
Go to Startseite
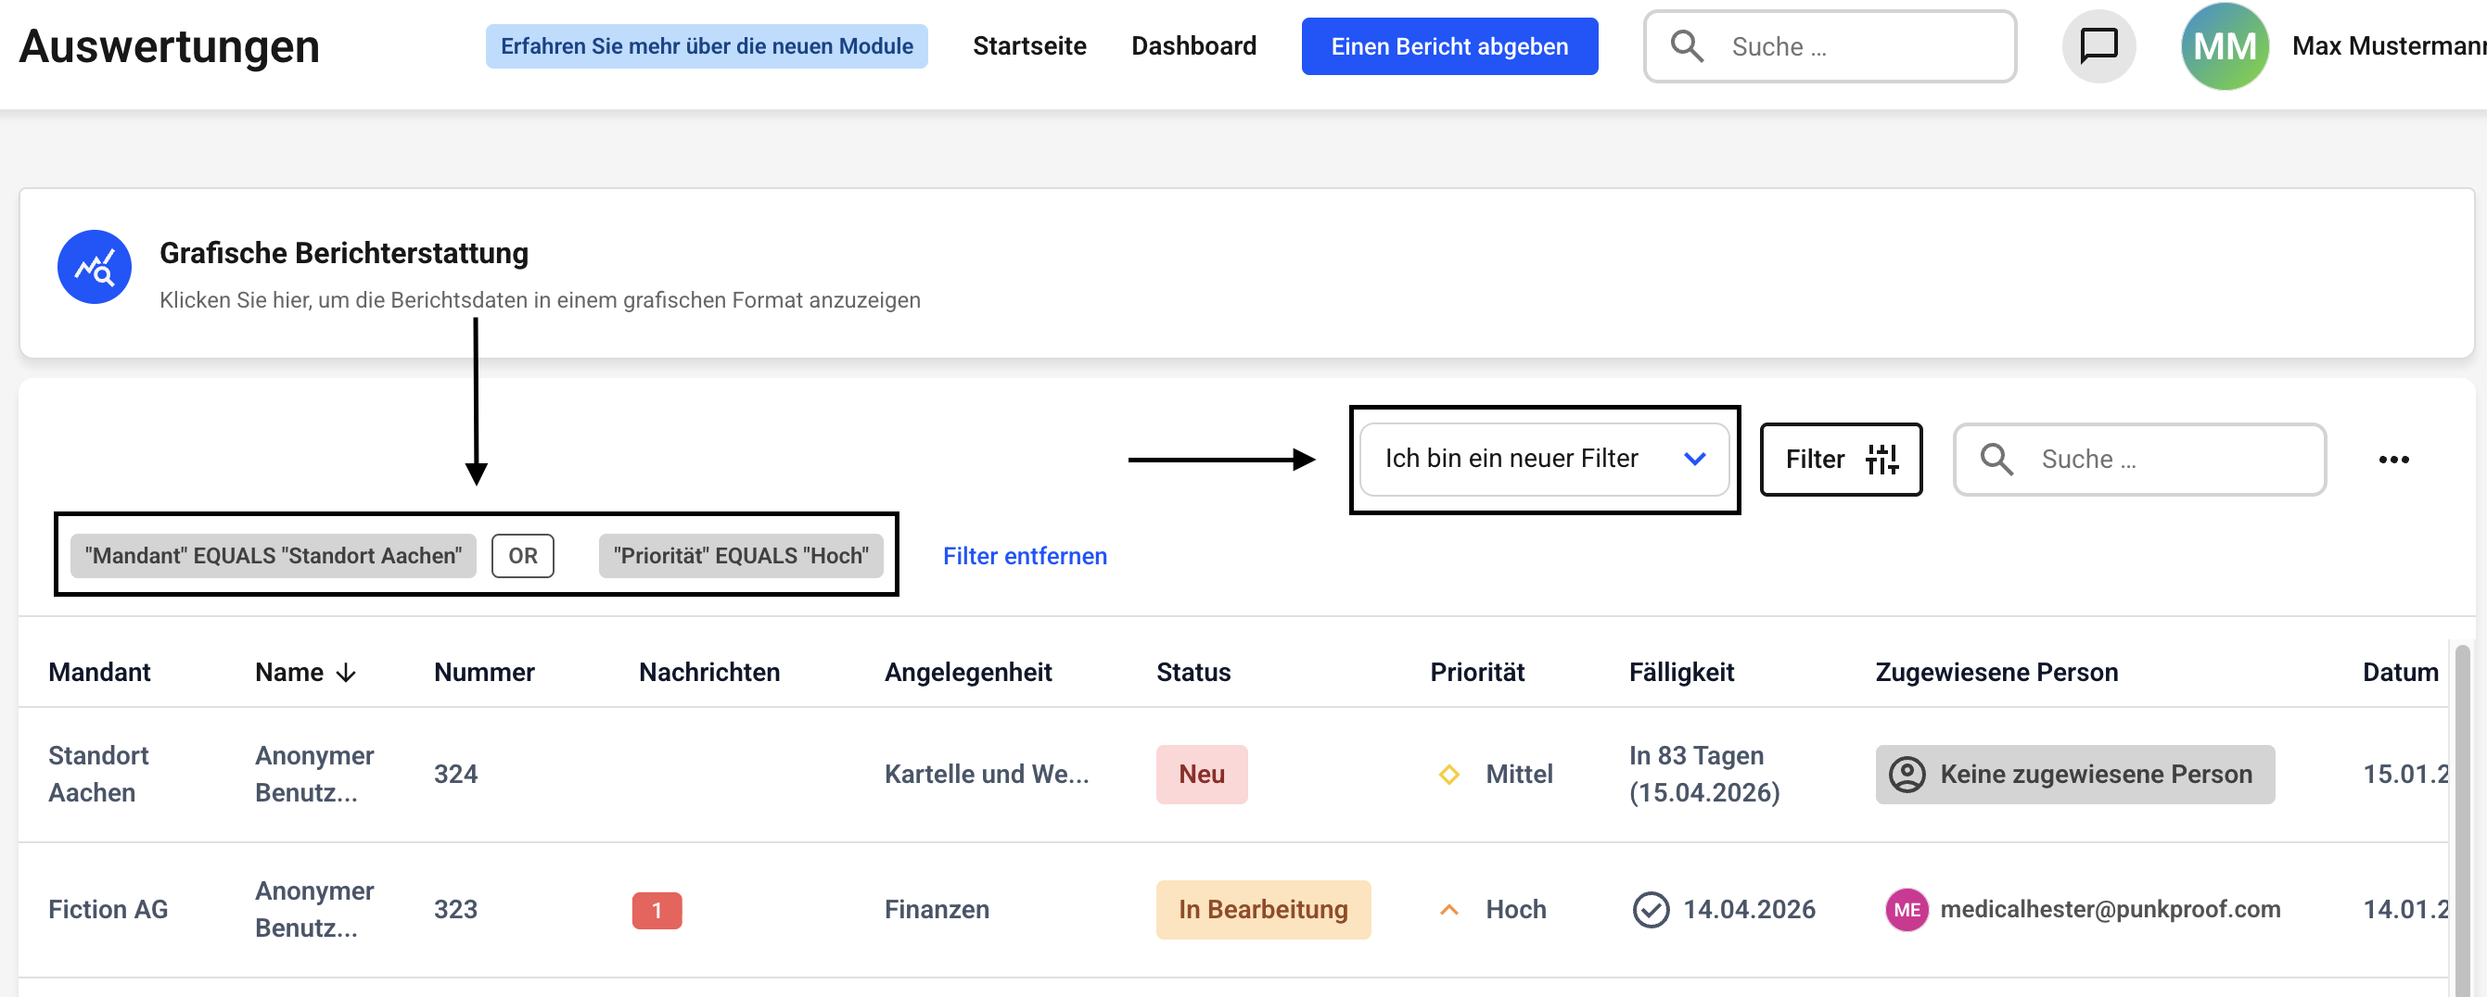click(1029, 45)
